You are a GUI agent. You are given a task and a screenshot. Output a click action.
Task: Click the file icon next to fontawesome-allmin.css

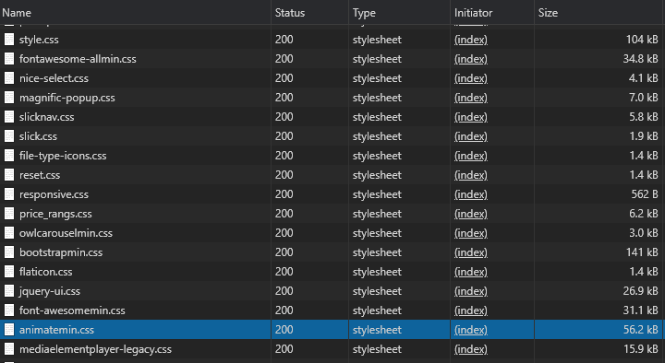(x=9, y=59)
